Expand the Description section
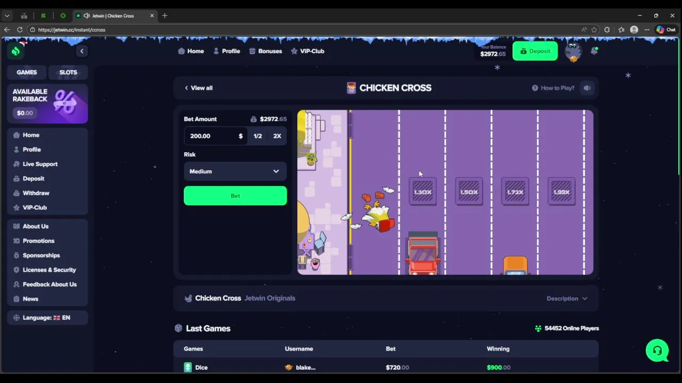The width and height of the screenshot is (682, 383). (x=567, y=298)
